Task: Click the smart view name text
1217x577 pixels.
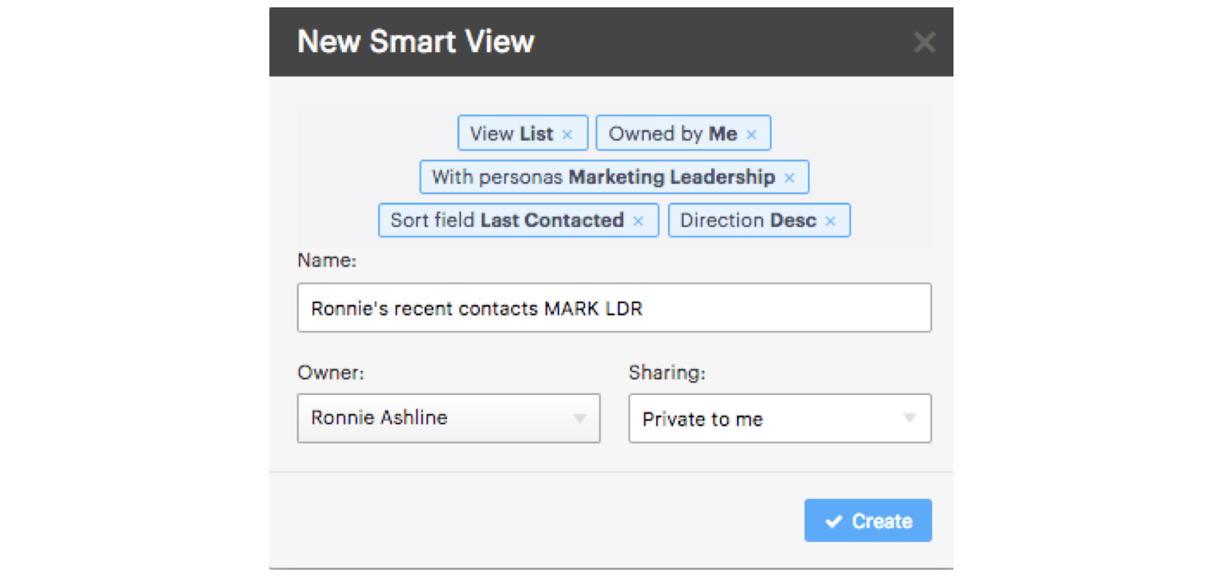Action: 476,308
